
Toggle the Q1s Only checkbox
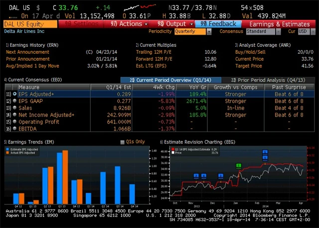[123, 142]
